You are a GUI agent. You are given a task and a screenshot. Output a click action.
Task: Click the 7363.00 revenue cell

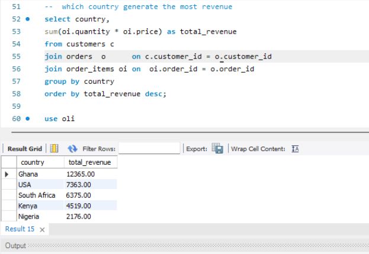click(x=91, y=185)
